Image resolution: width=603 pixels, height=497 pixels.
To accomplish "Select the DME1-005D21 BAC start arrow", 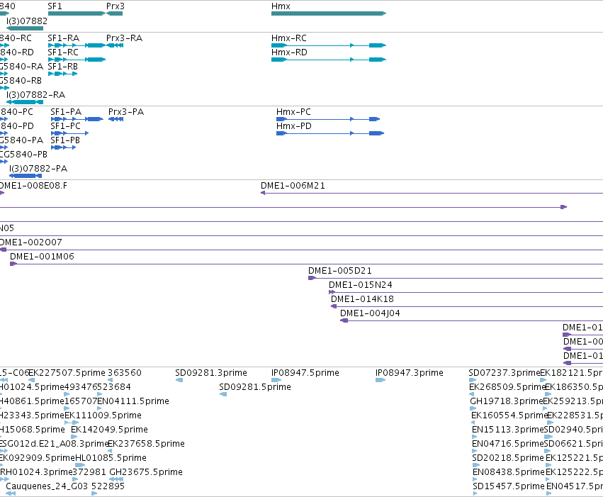I will click(x=312, y=278).
